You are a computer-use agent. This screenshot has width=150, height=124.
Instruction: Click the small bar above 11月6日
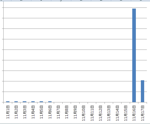50,102
